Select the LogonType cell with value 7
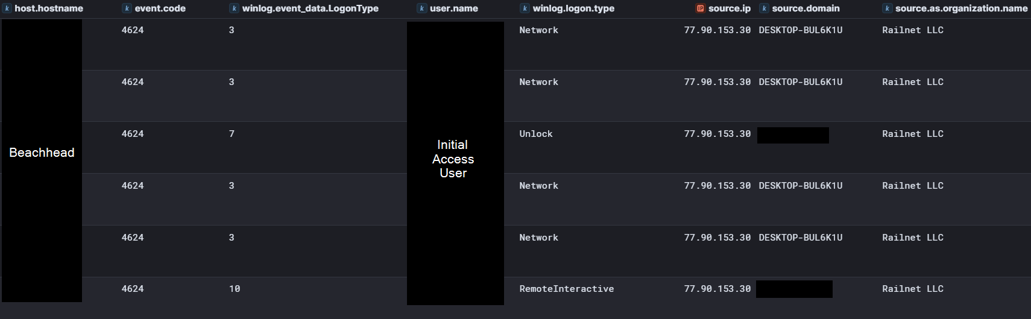Screen dimensions: 1031x319 [232, 134]
